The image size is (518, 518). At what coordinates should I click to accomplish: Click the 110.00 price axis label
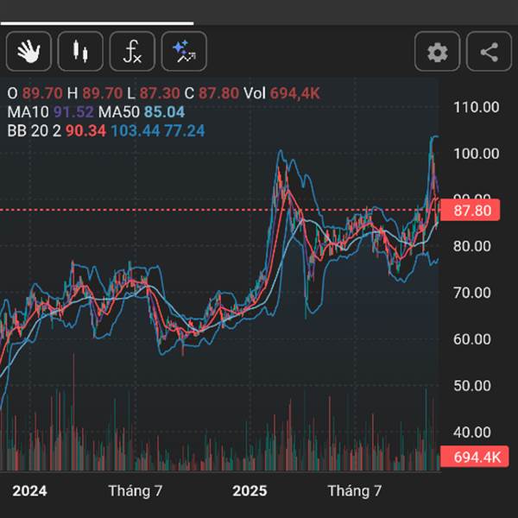pyautogui.click(x=476, y=107)
